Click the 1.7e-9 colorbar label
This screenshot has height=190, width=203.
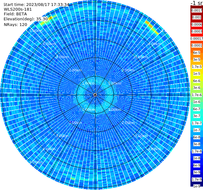pos(197,179)
